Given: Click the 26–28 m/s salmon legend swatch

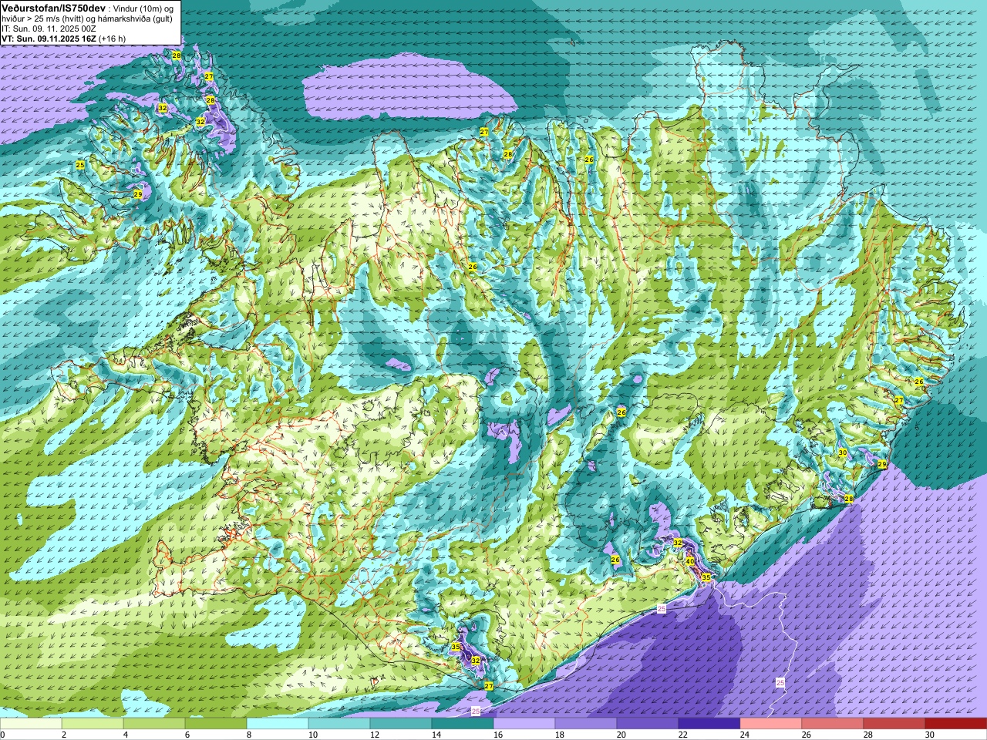Looking at the screenshot, I should coord(833,724).
